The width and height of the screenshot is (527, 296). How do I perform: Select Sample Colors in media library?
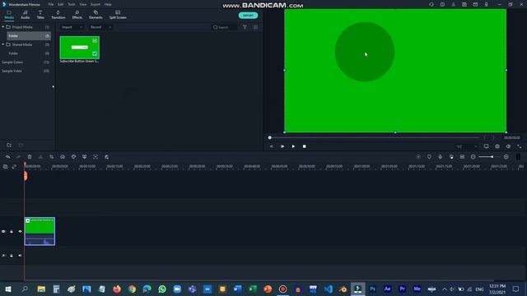12,62
